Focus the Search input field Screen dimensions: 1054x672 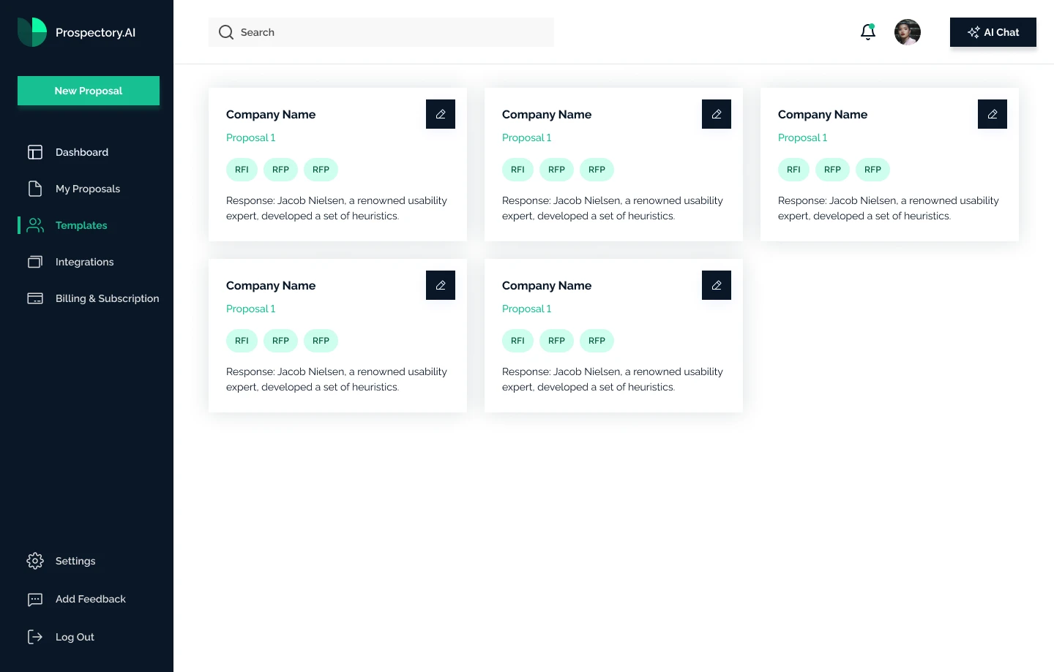click(x=381, y=32)
